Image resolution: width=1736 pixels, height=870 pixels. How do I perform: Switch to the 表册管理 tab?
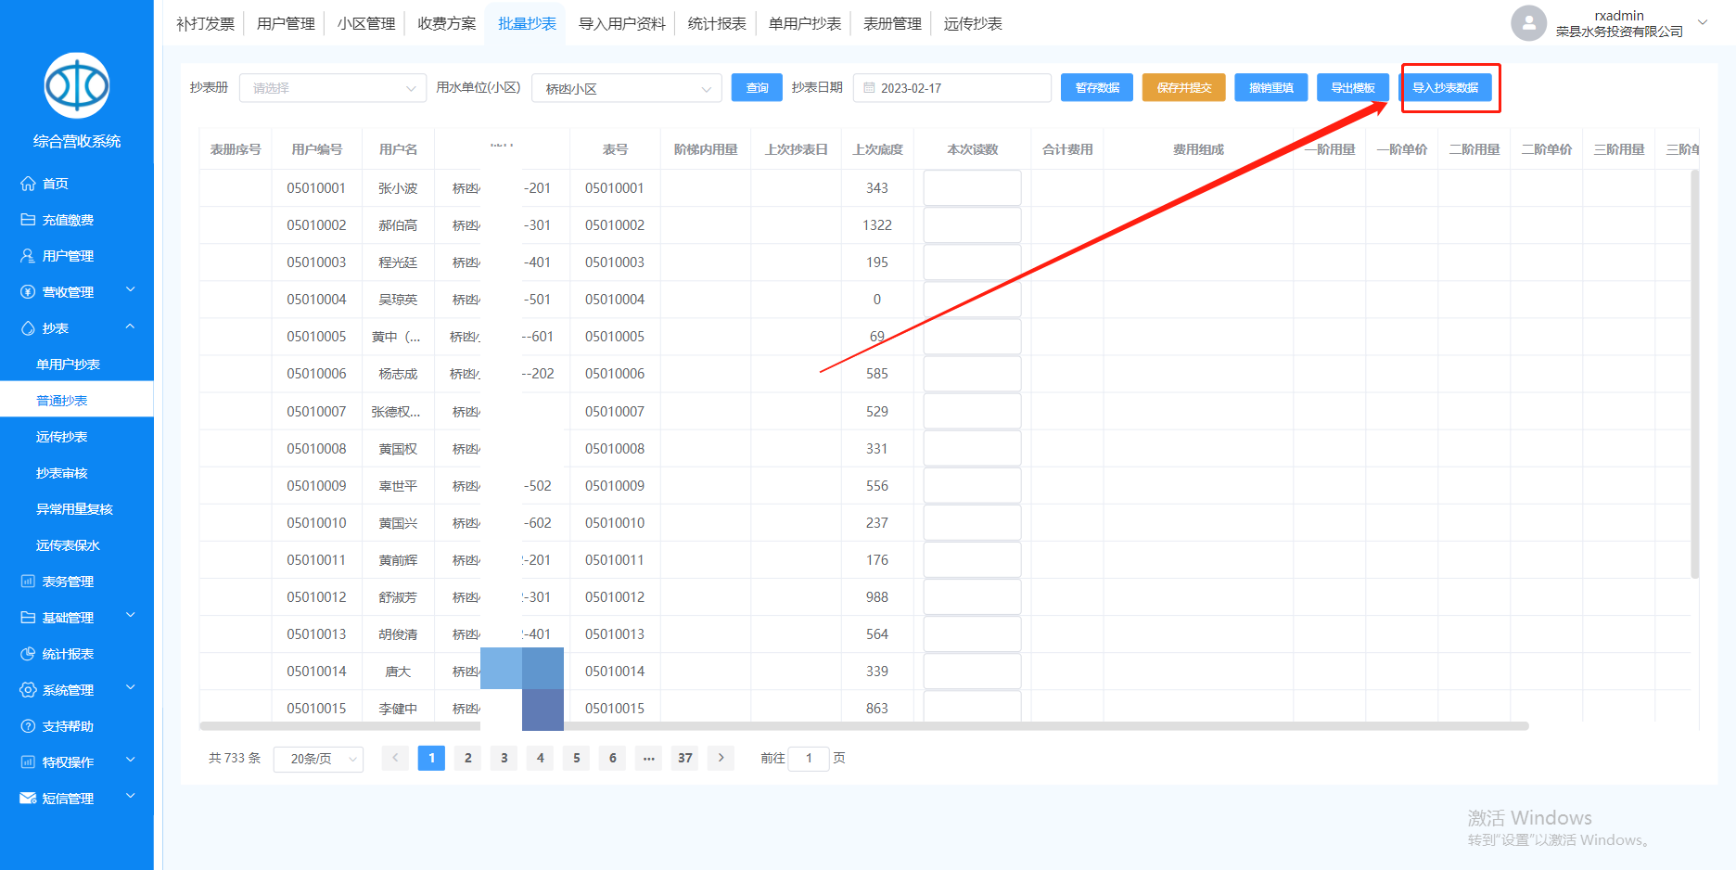point(892,23)
